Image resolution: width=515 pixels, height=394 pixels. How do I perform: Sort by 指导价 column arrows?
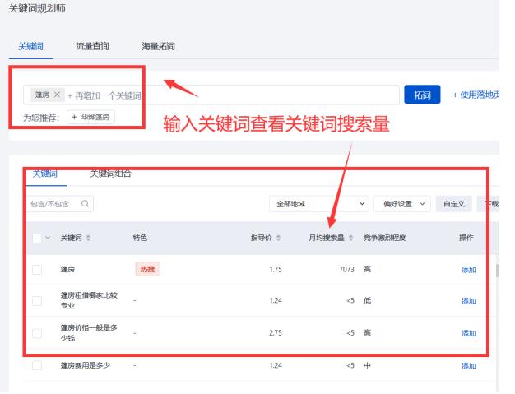tap(278, 238)
